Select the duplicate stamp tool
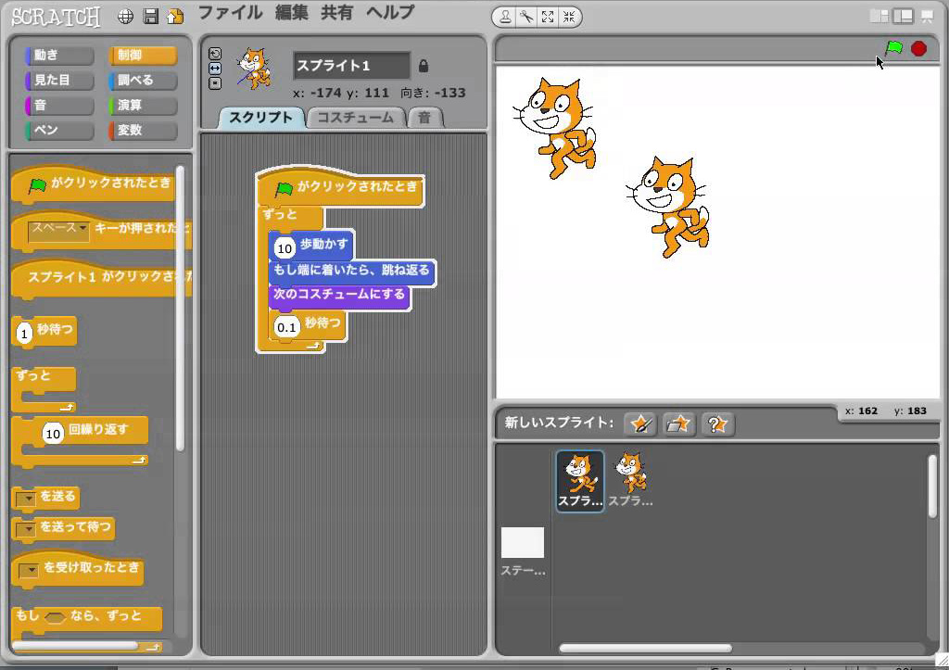949x670 pixels. 505,17
